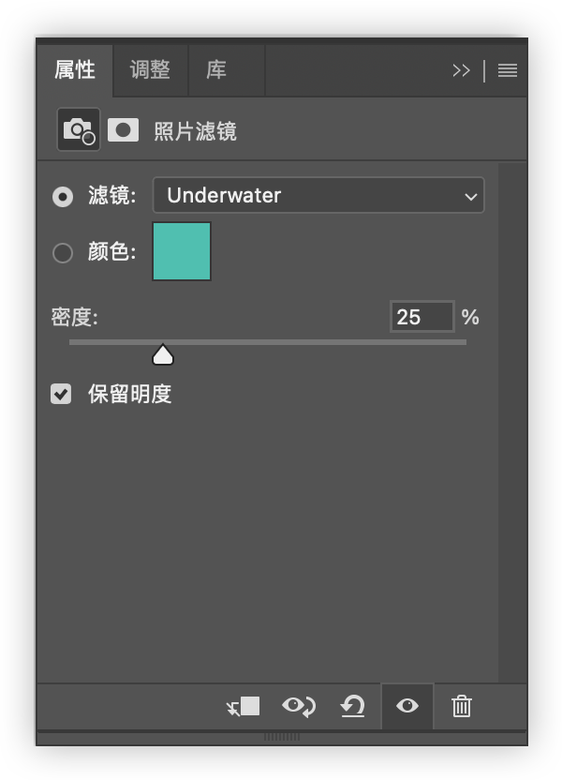Clip adjustment to layer below icon
Viewport: 562px width, 780px height.
[x=243, y=706]
